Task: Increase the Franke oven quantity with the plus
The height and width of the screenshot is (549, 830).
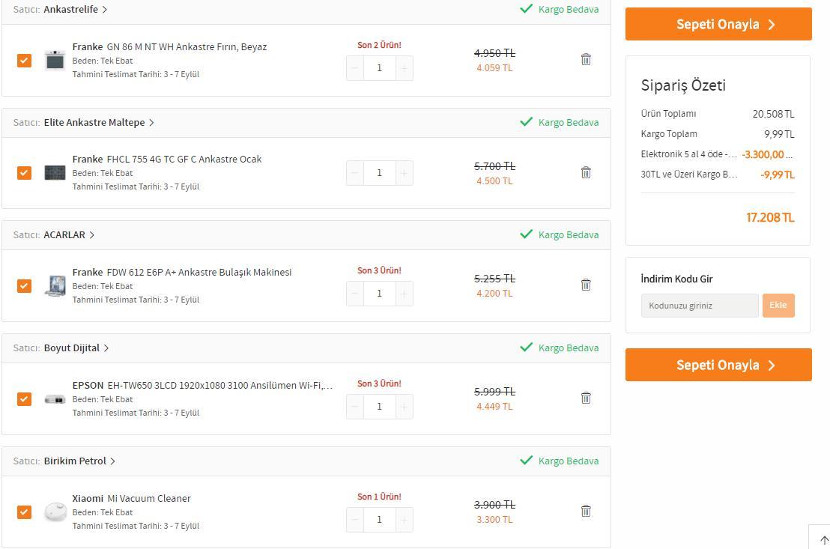Action: (404, 67)
